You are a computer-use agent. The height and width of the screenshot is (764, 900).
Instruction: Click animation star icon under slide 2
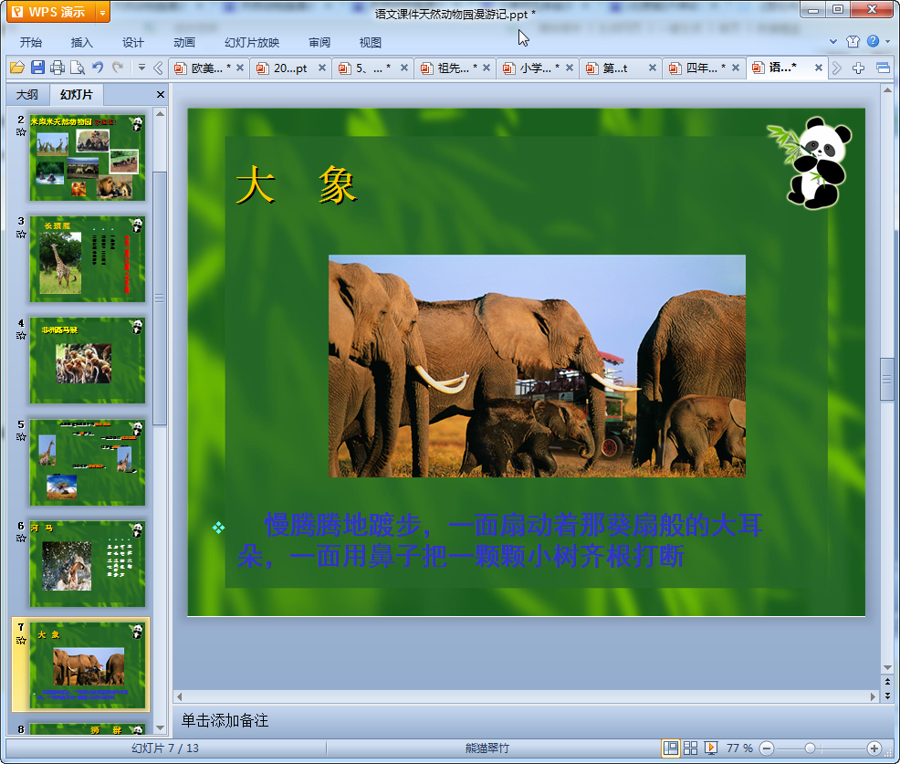[21, 132]
